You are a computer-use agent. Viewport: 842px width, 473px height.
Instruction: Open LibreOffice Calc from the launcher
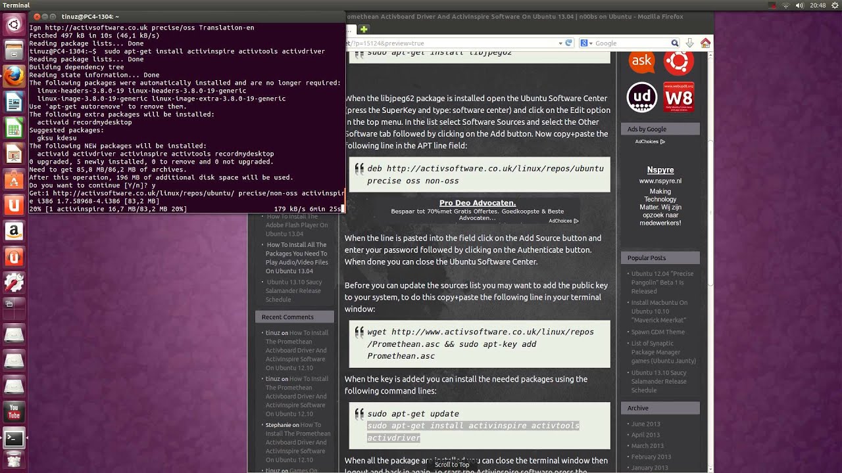(14, 128)
